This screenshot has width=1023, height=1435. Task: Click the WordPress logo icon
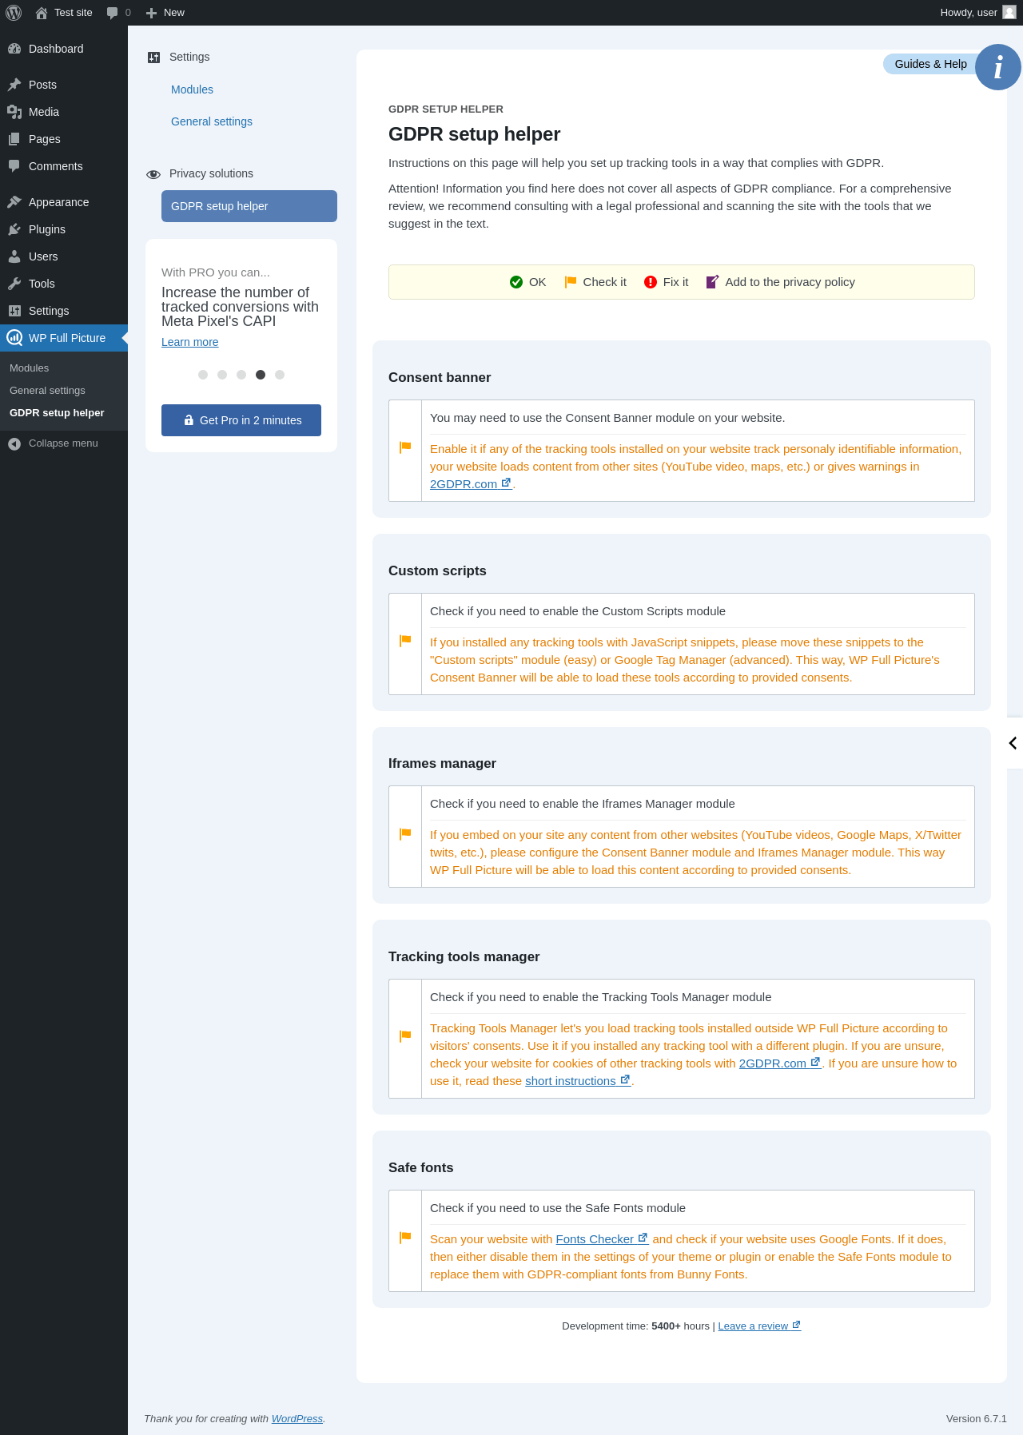[x=14, y=13]
